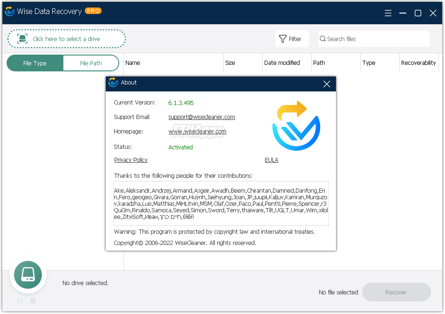445x314 pixels.
Task: Open the EULA link
Action: 272,160
